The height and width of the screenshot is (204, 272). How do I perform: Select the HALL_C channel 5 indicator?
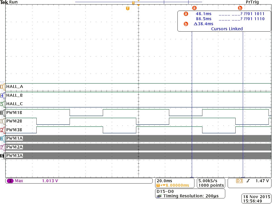tap(2, 104)
